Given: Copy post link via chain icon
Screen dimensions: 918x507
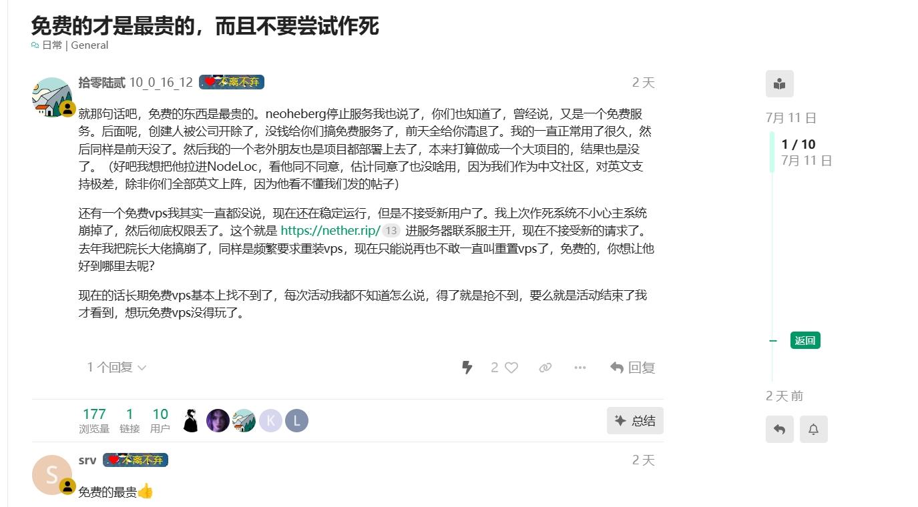Looking at the screenshot, I should tap(545, 368).
